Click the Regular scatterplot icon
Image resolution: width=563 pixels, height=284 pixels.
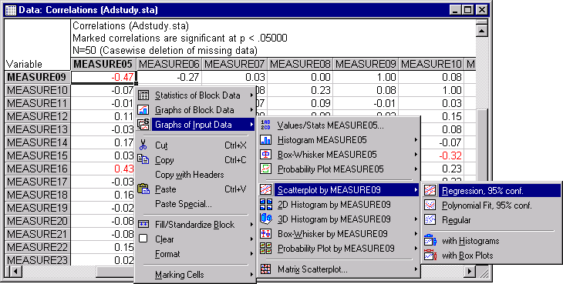[x=430, y=219]
